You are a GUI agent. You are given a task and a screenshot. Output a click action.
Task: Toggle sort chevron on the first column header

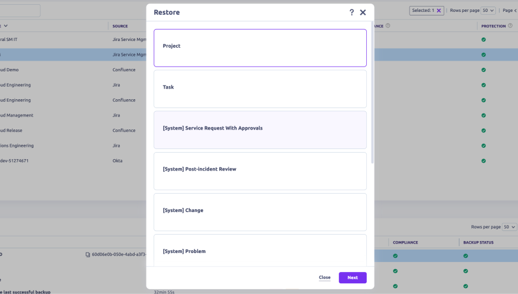click(5, 26)
